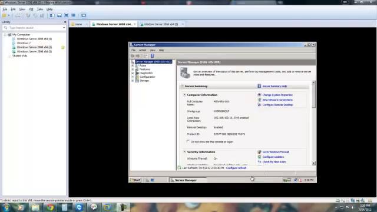Click the VMware power-on toolbar icon
The width and height of the screenshot is (377, 212).
point(4,15)
